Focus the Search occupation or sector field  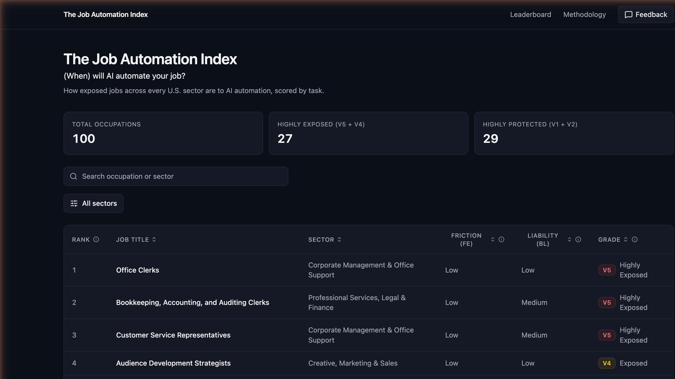(176, 176)
